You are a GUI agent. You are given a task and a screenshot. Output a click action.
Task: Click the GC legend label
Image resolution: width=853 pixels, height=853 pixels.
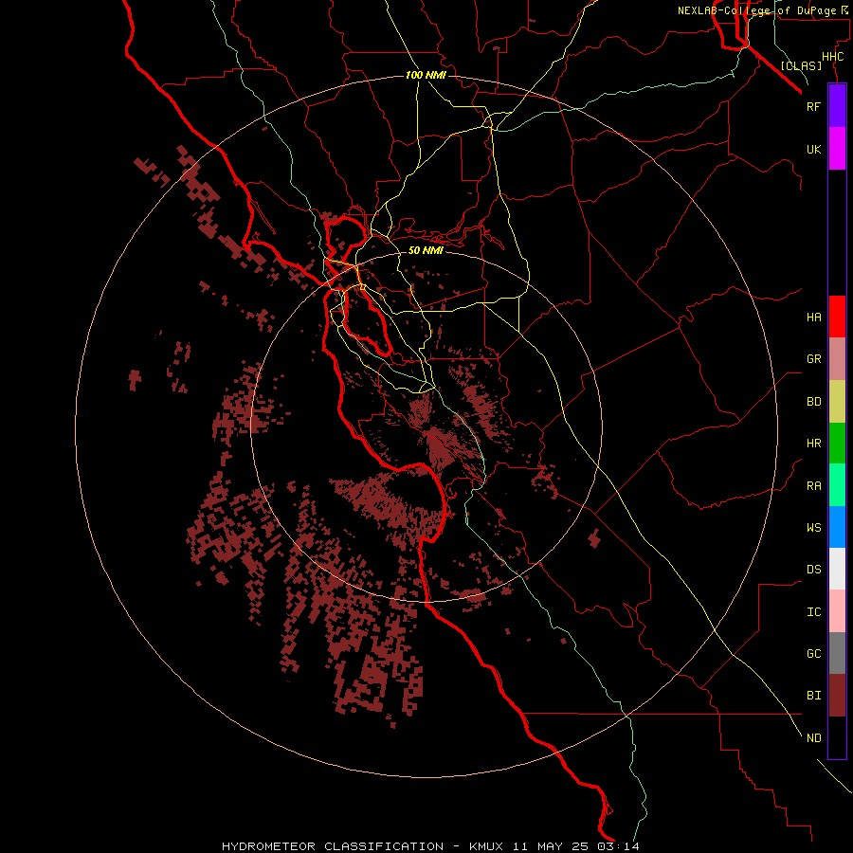click(813, 653)
